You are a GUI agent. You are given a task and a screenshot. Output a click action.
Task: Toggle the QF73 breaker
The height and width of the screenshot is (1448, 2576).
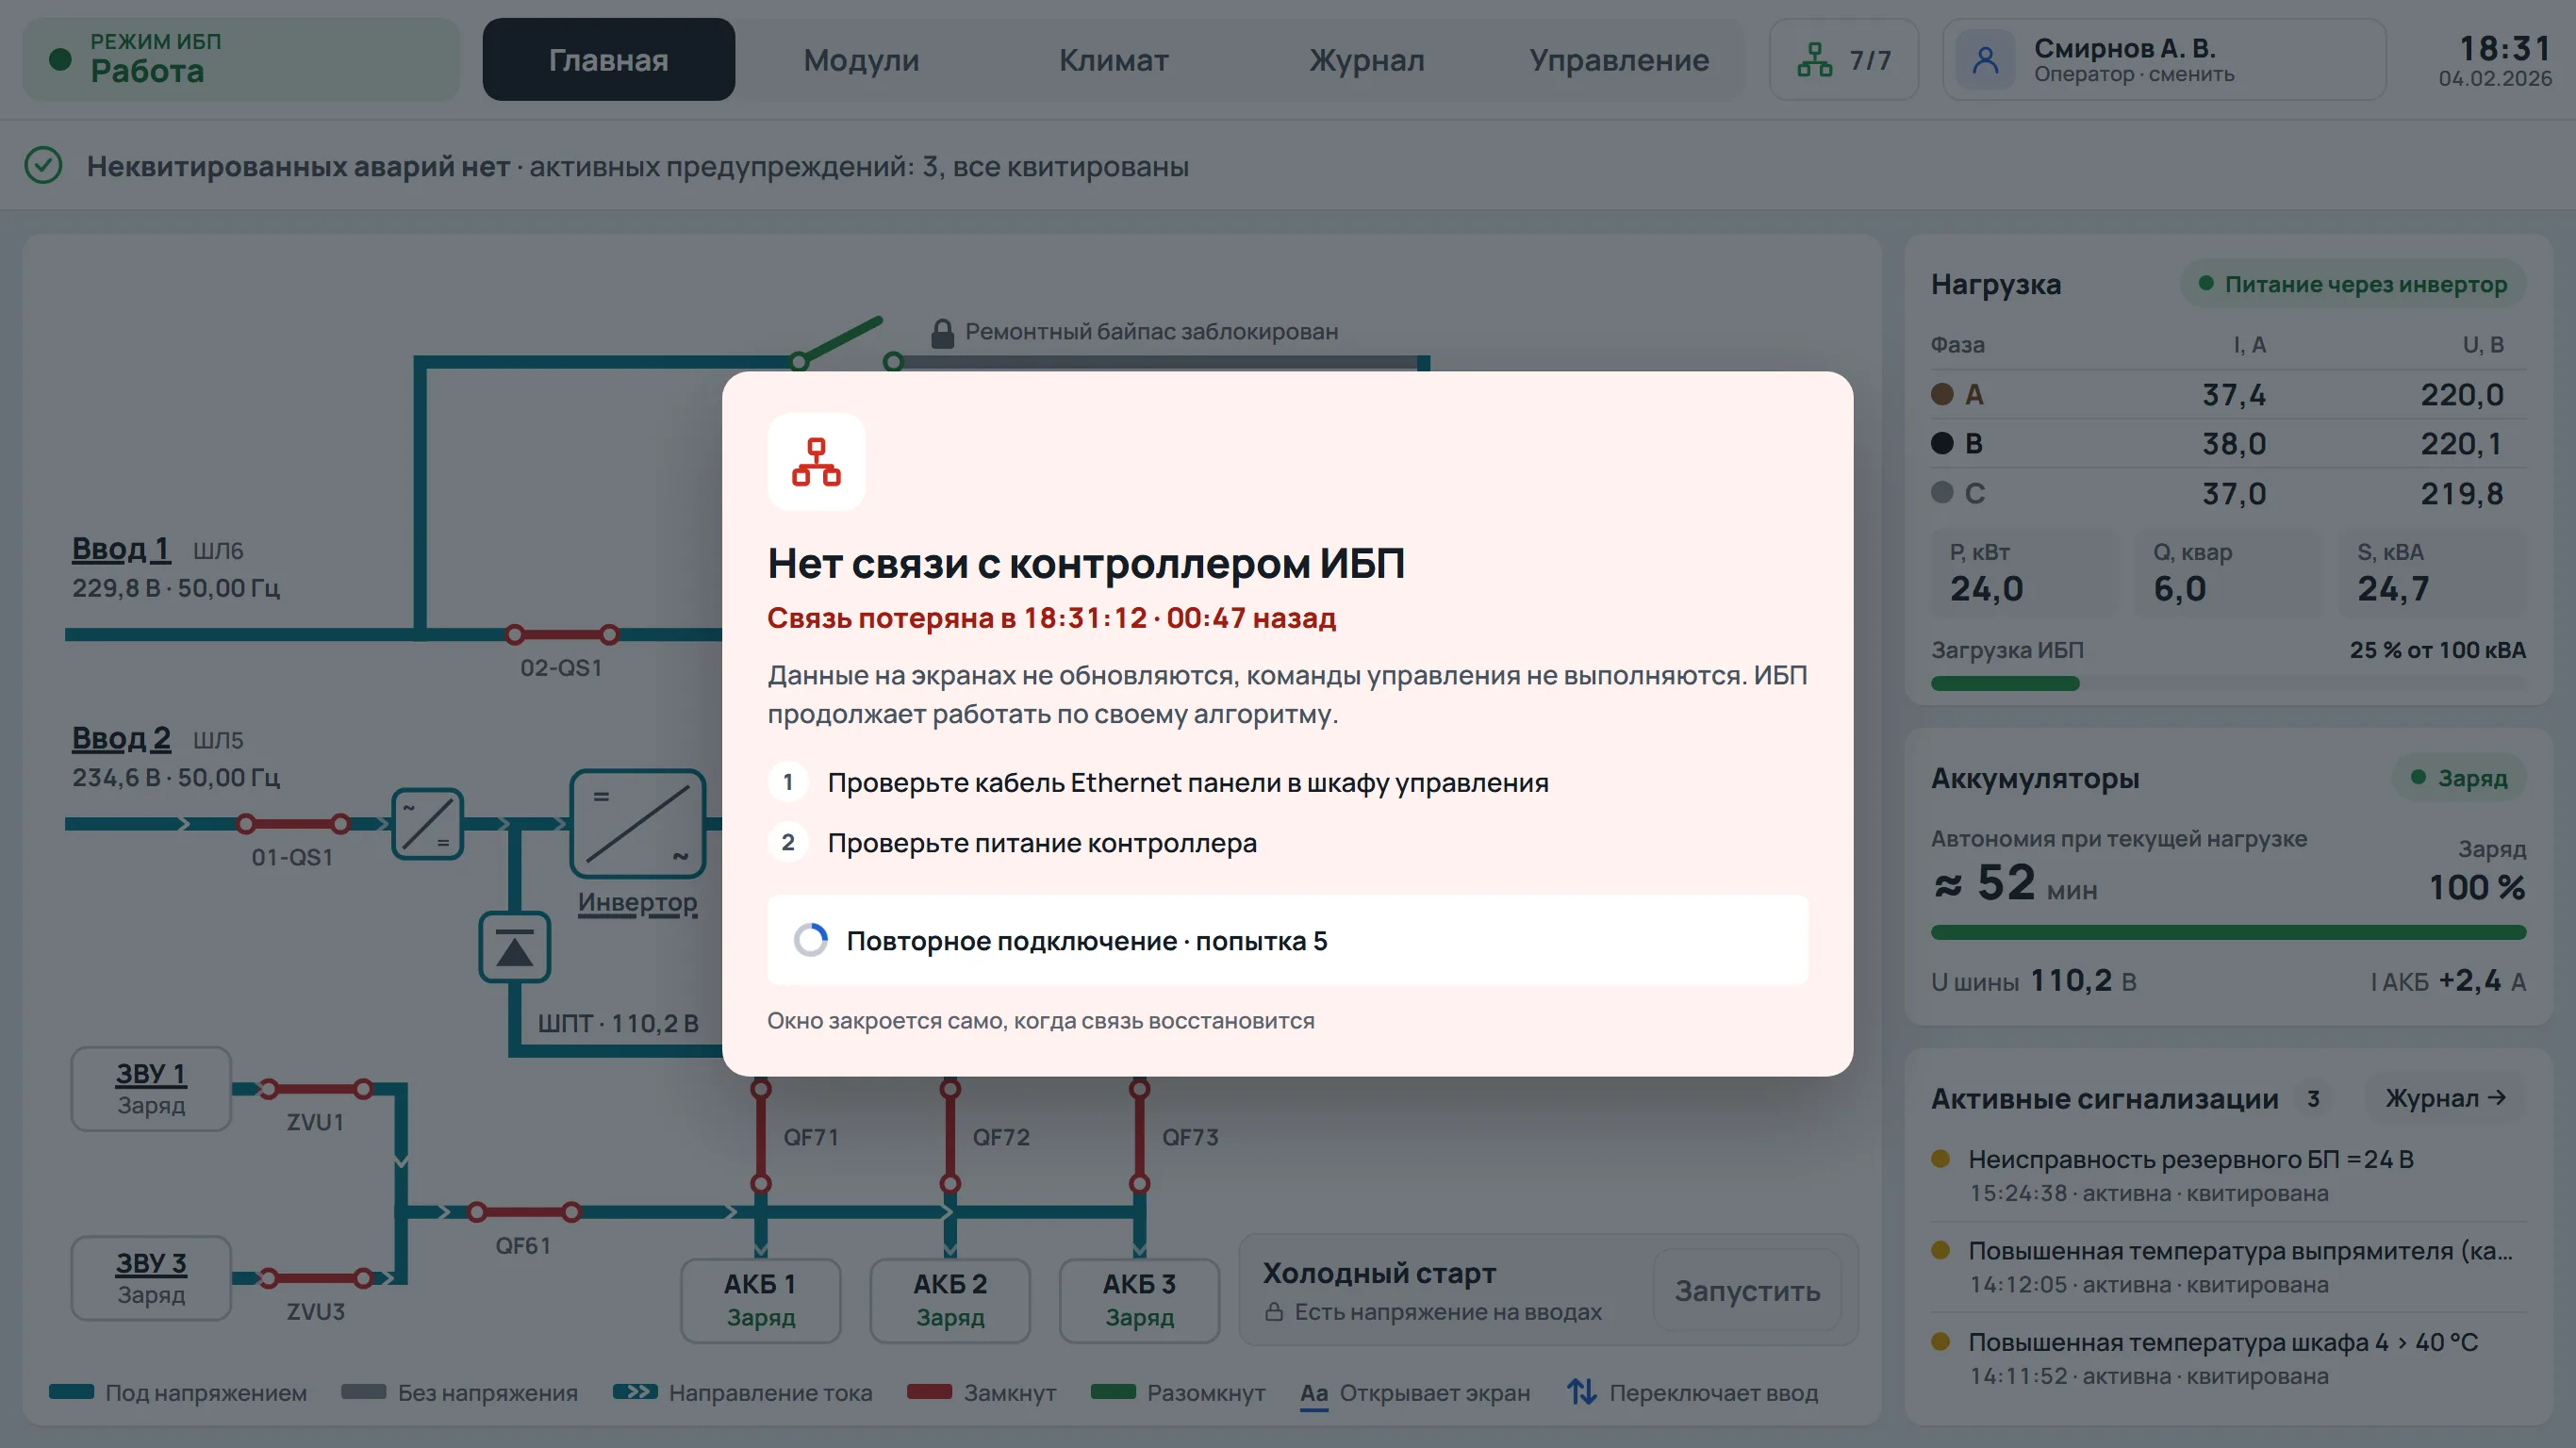(1139, 1136)
